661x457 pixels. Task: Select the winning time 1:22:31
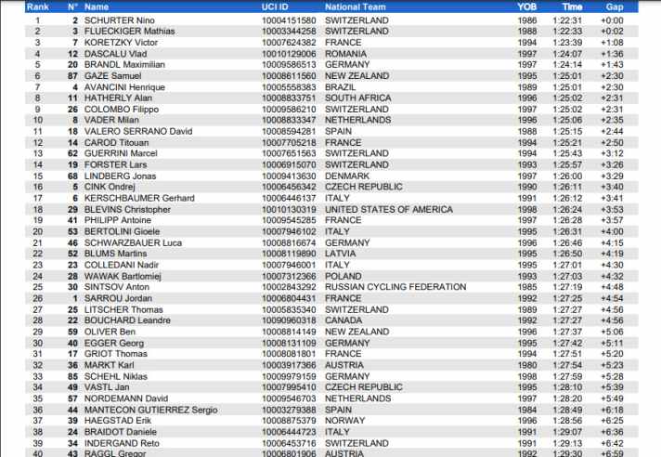pyautogui.click(x=565, y=20)
